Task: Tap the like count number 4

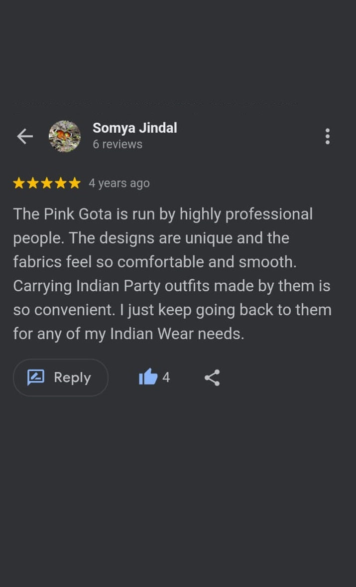Action: 166,377
